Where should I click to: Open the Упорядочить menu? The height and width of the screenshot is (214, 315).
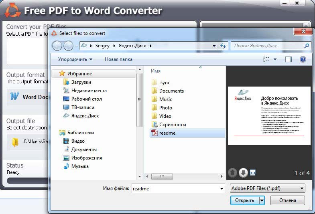coord(75,59)
